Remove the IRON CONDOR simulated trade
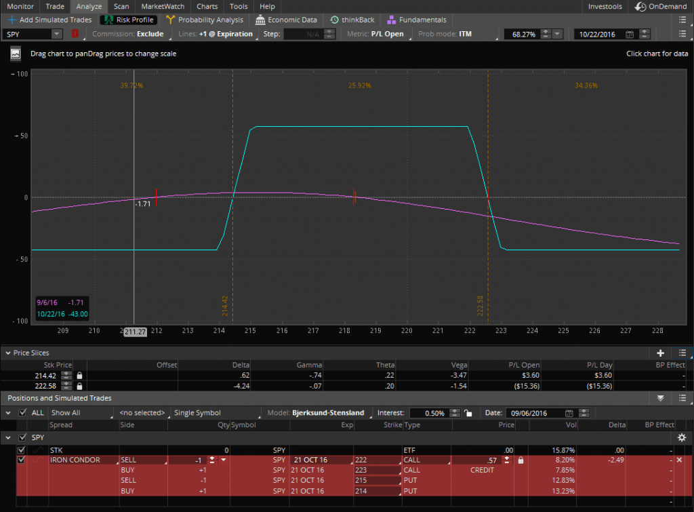Image resolution: width=694 pixels, height=512 pixels. point(679,460)
